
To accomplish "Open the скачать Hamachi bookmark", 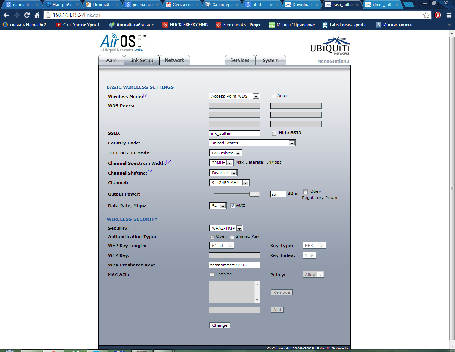I will pyautogui.click(x=27, y=25).
